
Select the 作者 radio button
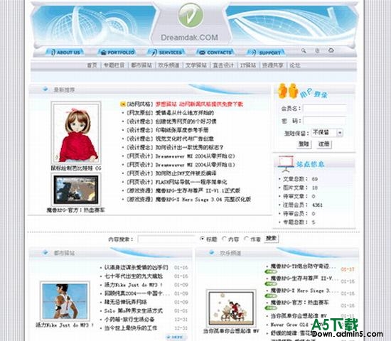point(246,239)
